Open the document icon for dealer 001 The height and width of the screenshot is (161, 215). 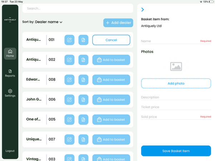click(83, 40)
